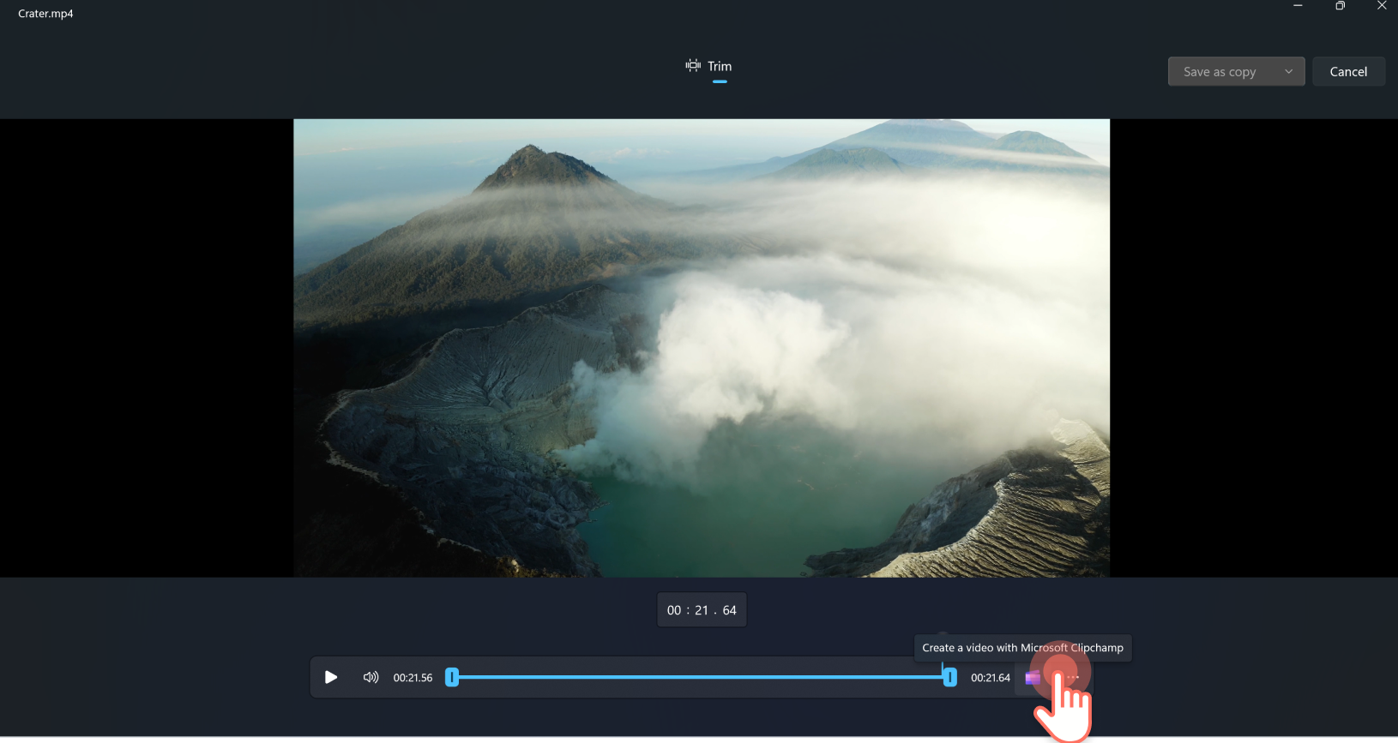Click the 00 : 21 . 64 timestamp box
This screenshot has width=1398, height=743.
click(x=702, y=610)
